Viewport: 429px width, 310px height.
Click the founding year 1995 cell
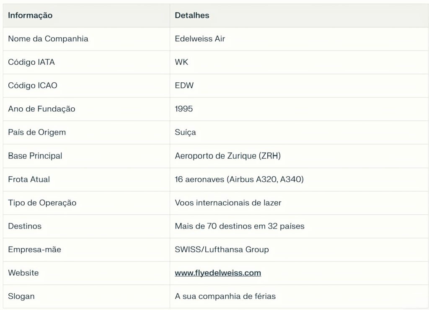(184, 109)
